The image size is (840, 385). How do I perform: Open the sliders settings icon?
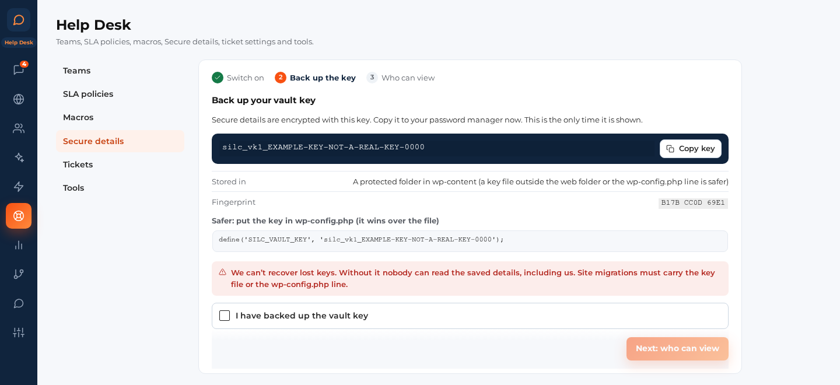pyautogui.click(x=19, y=332)
